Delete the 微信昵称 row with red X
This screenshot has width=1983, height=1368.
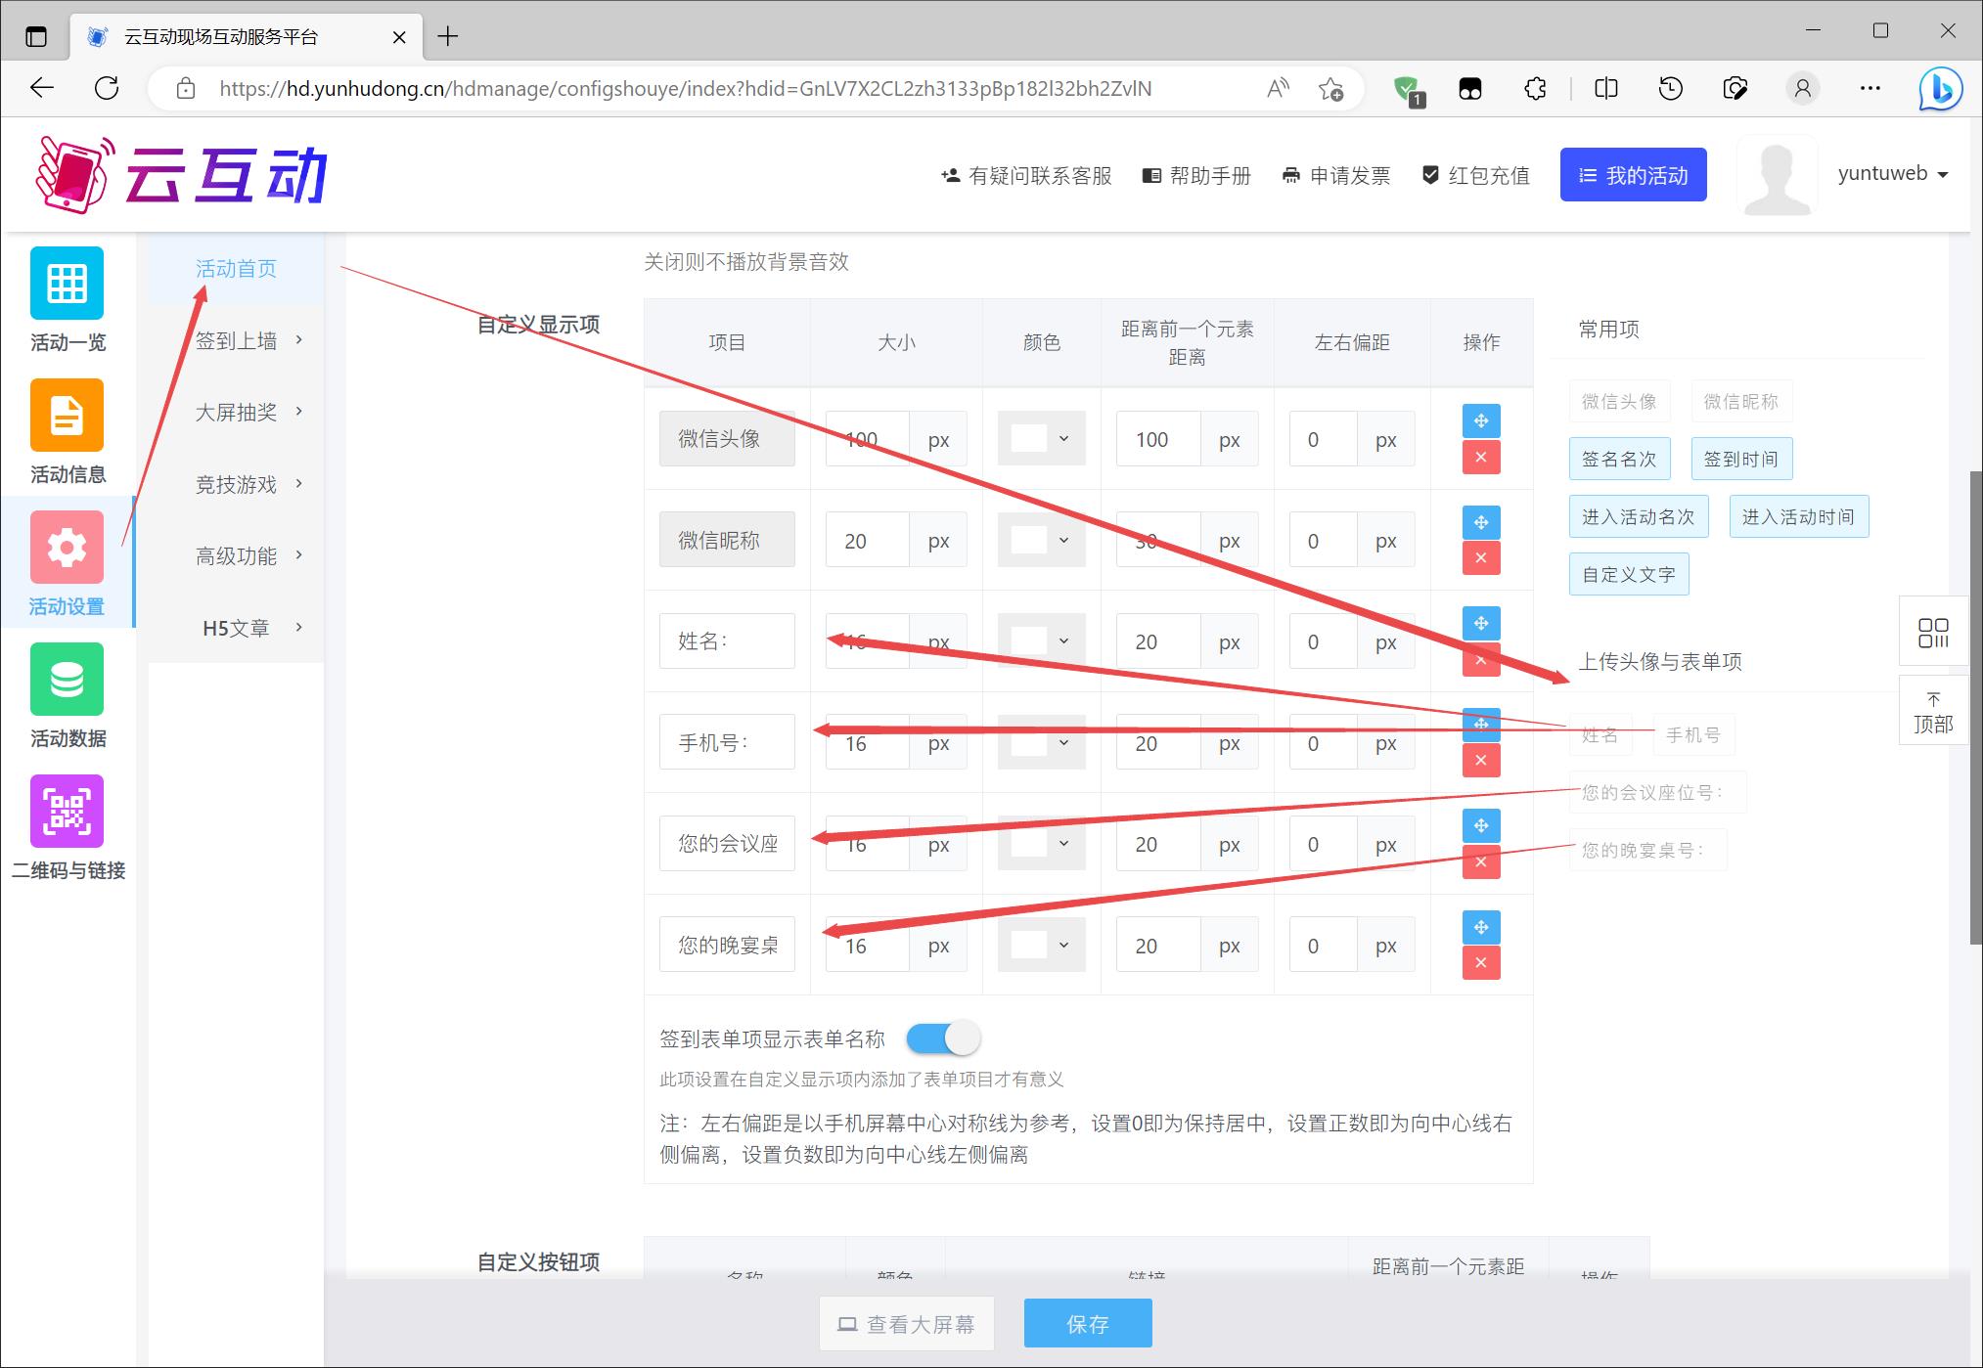point(1480,558)
